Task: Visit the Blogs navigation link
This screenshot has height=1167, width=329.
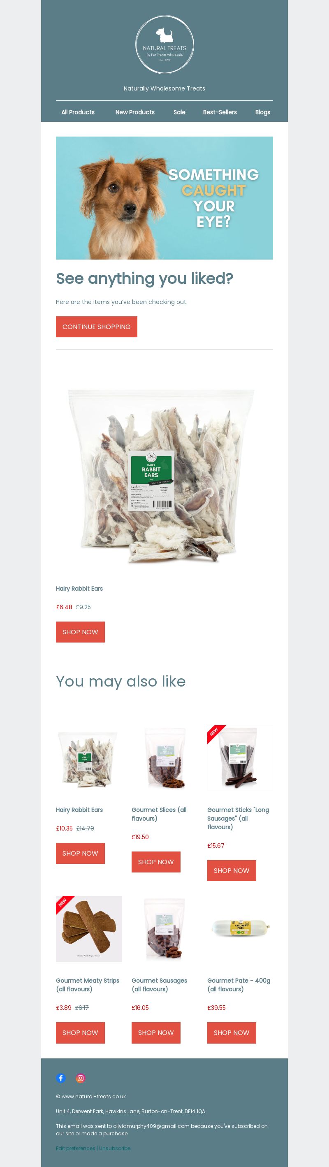Action: coord(262,112)
